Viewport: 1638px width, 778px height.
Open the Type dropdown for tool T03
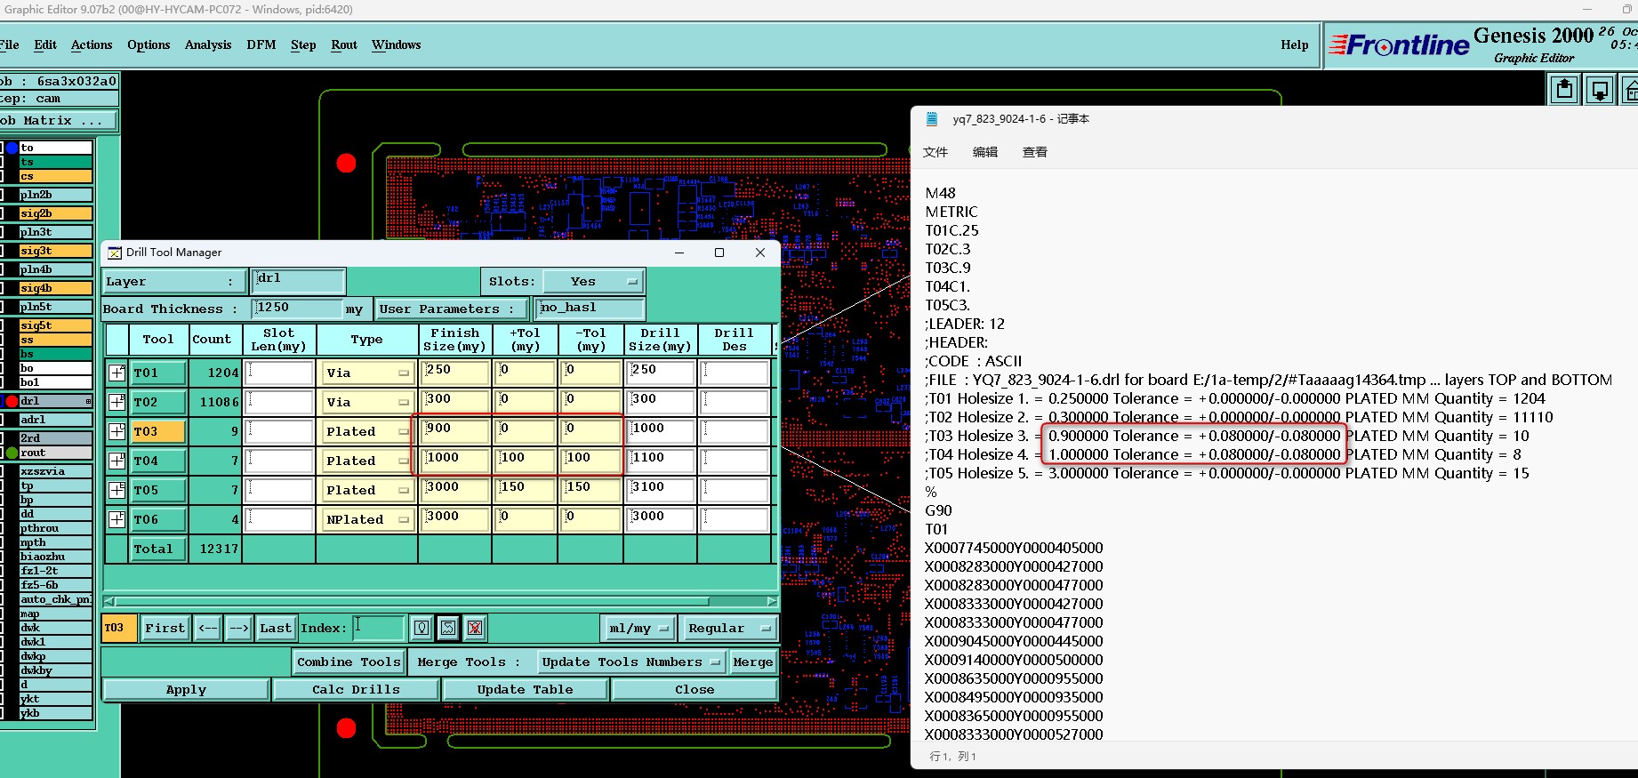tap(367, 432)
